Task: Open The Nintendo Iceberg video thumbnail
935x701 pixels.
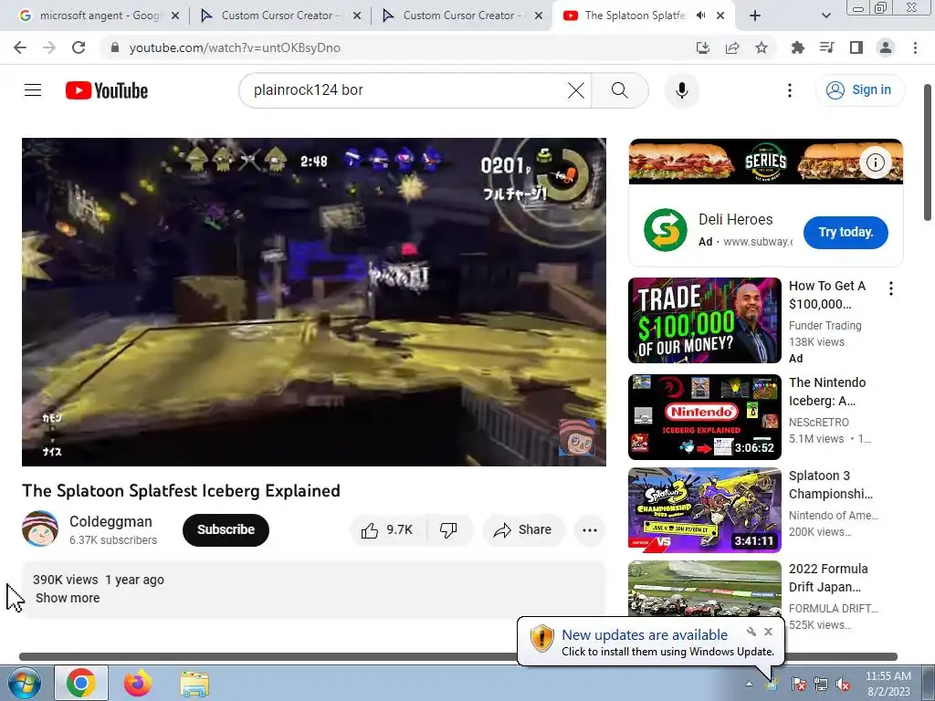Action: (x=704, y=416)
